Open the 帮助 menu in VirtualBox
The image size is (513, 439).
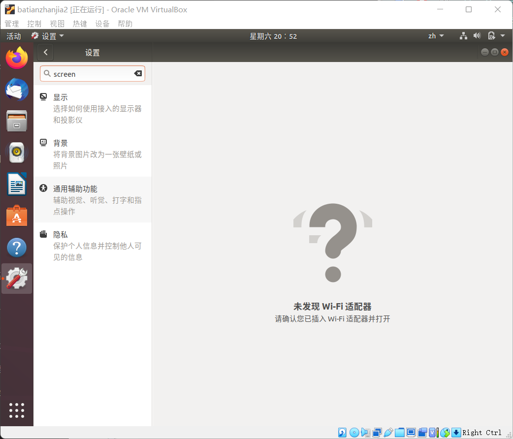(125, 24)
